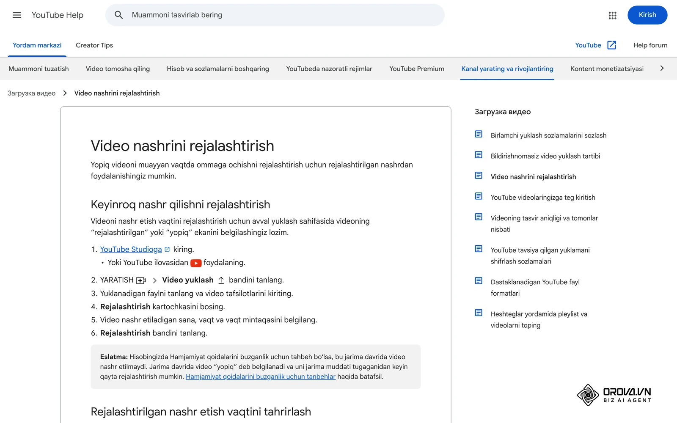Open Dastaklanadigan YouTube fayl formatlari article
This screenshot has height=423, width=677.
click(x=535, y=288)
